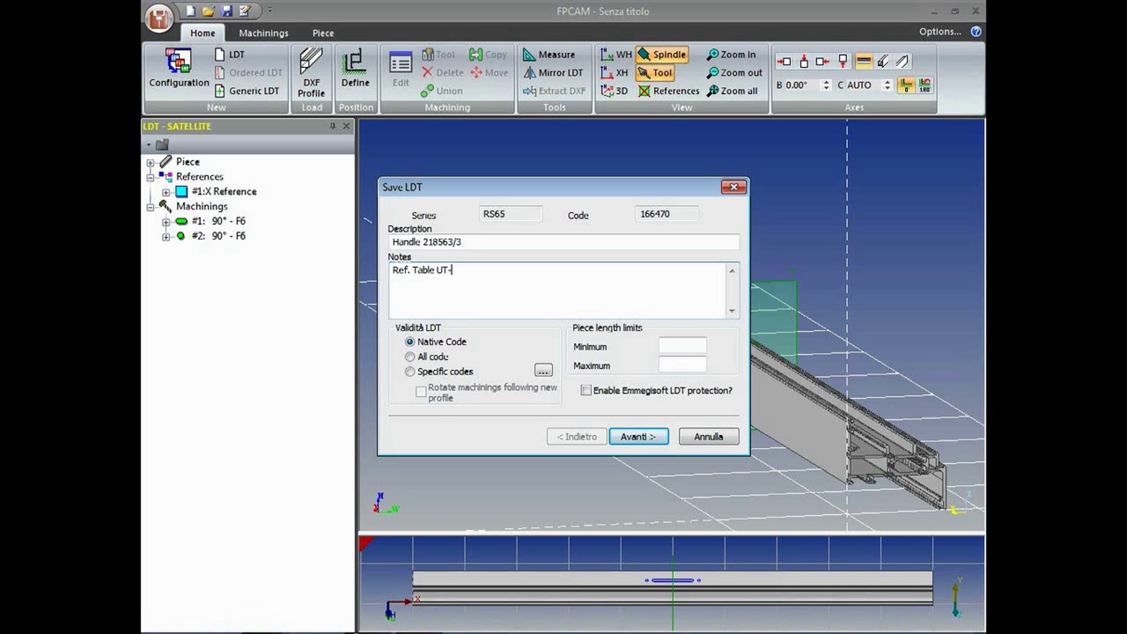Expand machining #1: 90° - F6
Image resolution: width=1127 pixels, height=634 pixels.
coord(166,222)
